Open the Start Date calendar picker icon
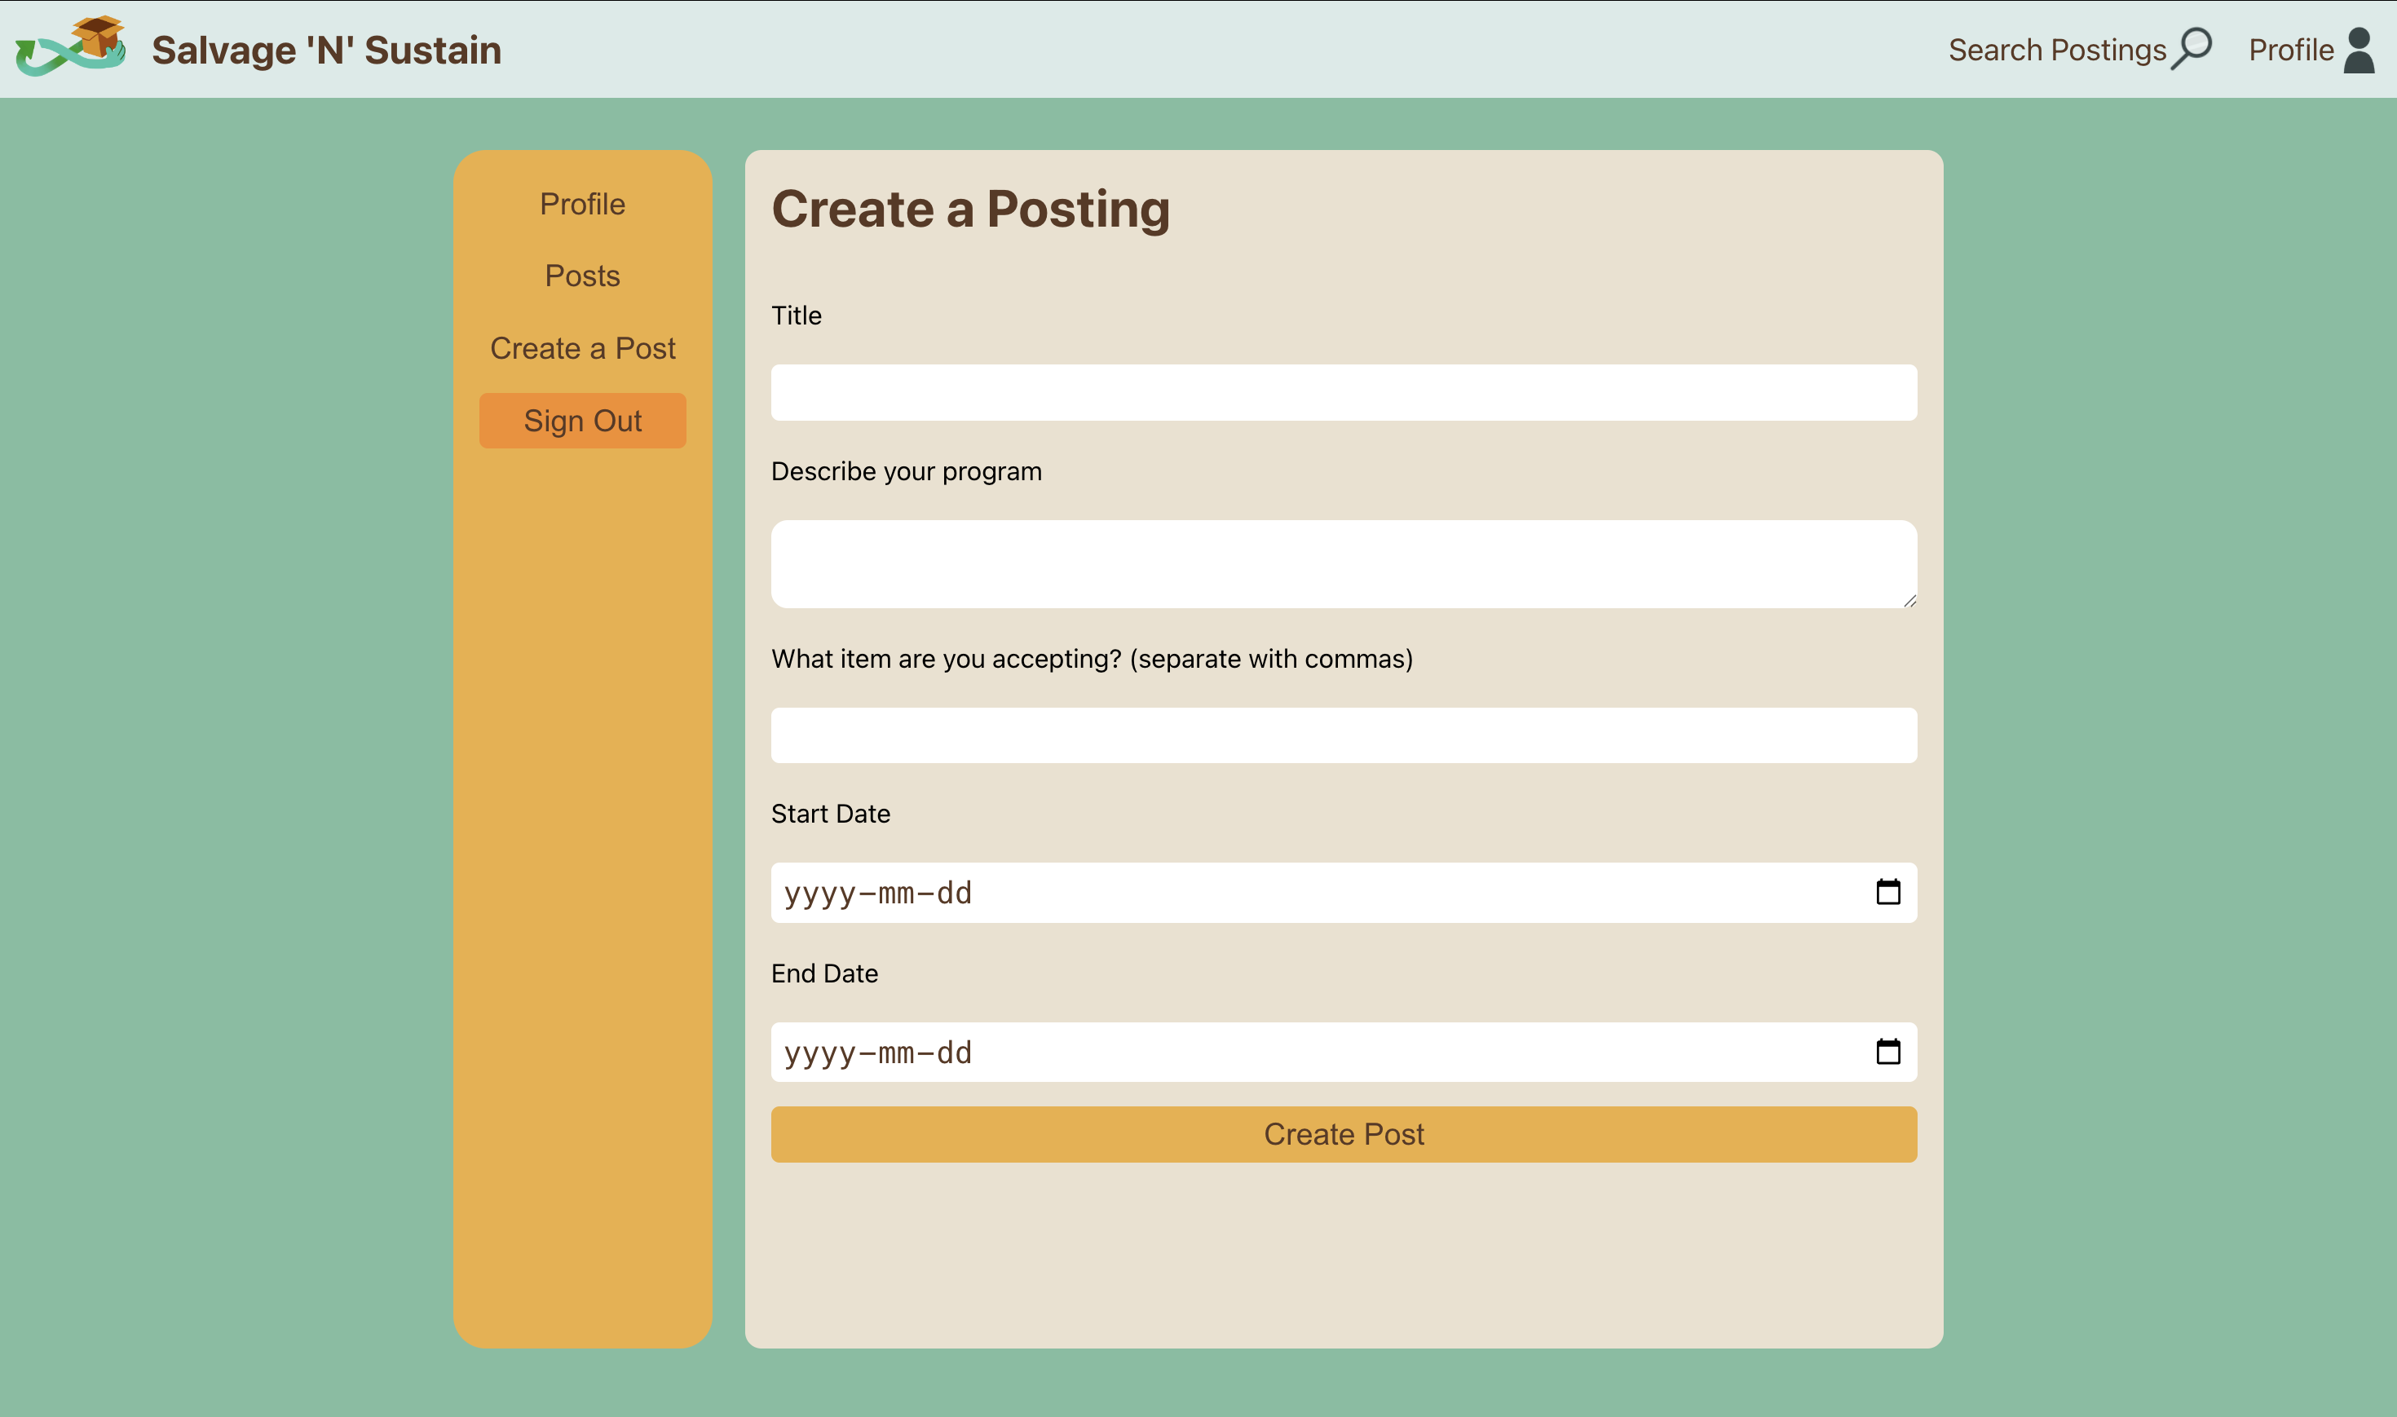The height and width of the screenshot is (1417, 2397). 1887,892
